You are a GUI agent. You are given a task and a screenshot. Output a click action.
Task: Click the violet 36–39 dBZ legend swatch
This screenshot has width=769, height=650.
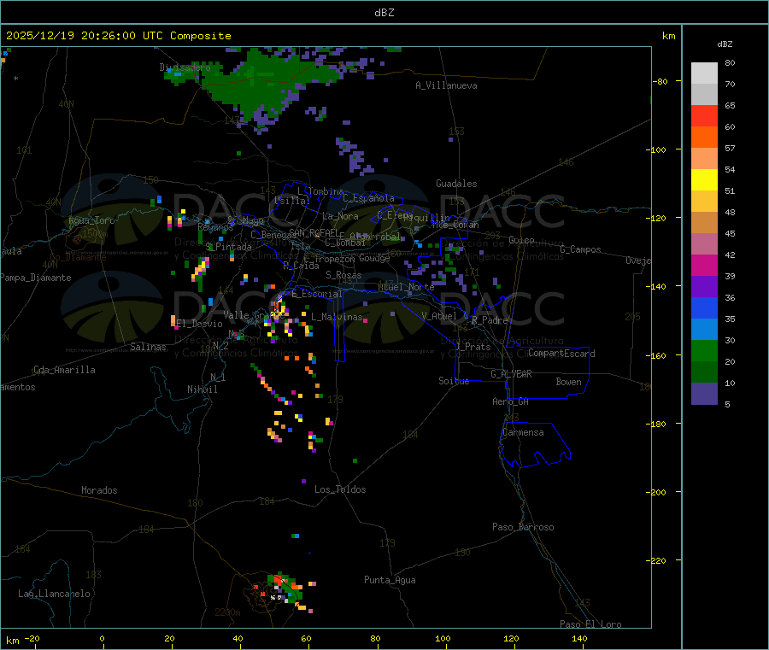tap(704, 287)
